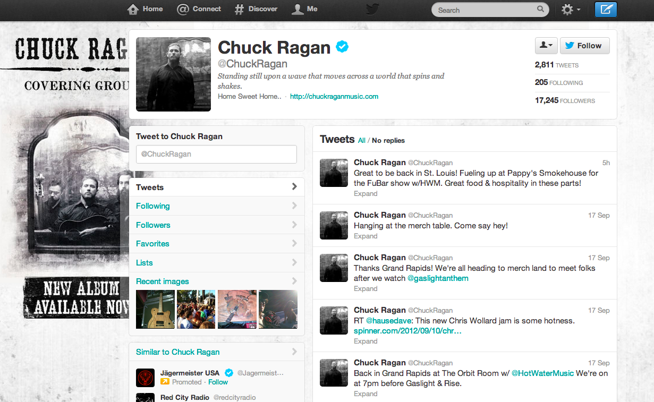The image size is (654, 402).
Task: Click the search magnifier icon
Action: click(540, 10)
